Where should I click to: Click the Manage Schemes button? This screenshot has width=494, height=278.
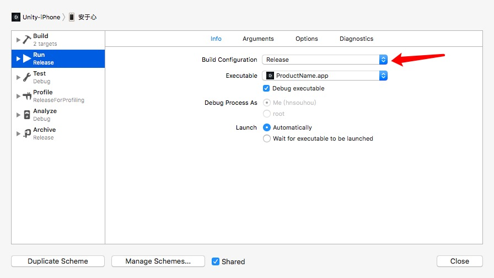[x=158, y=261]
